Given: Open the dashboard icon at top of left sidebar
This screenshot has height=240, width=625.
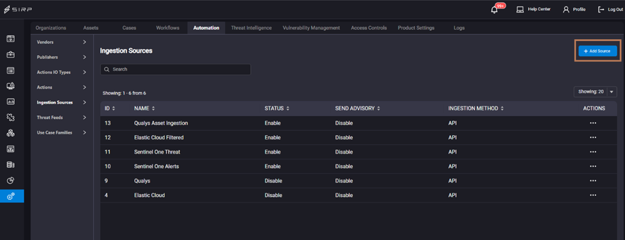Looking at the screenshot, I should [11, 39].
